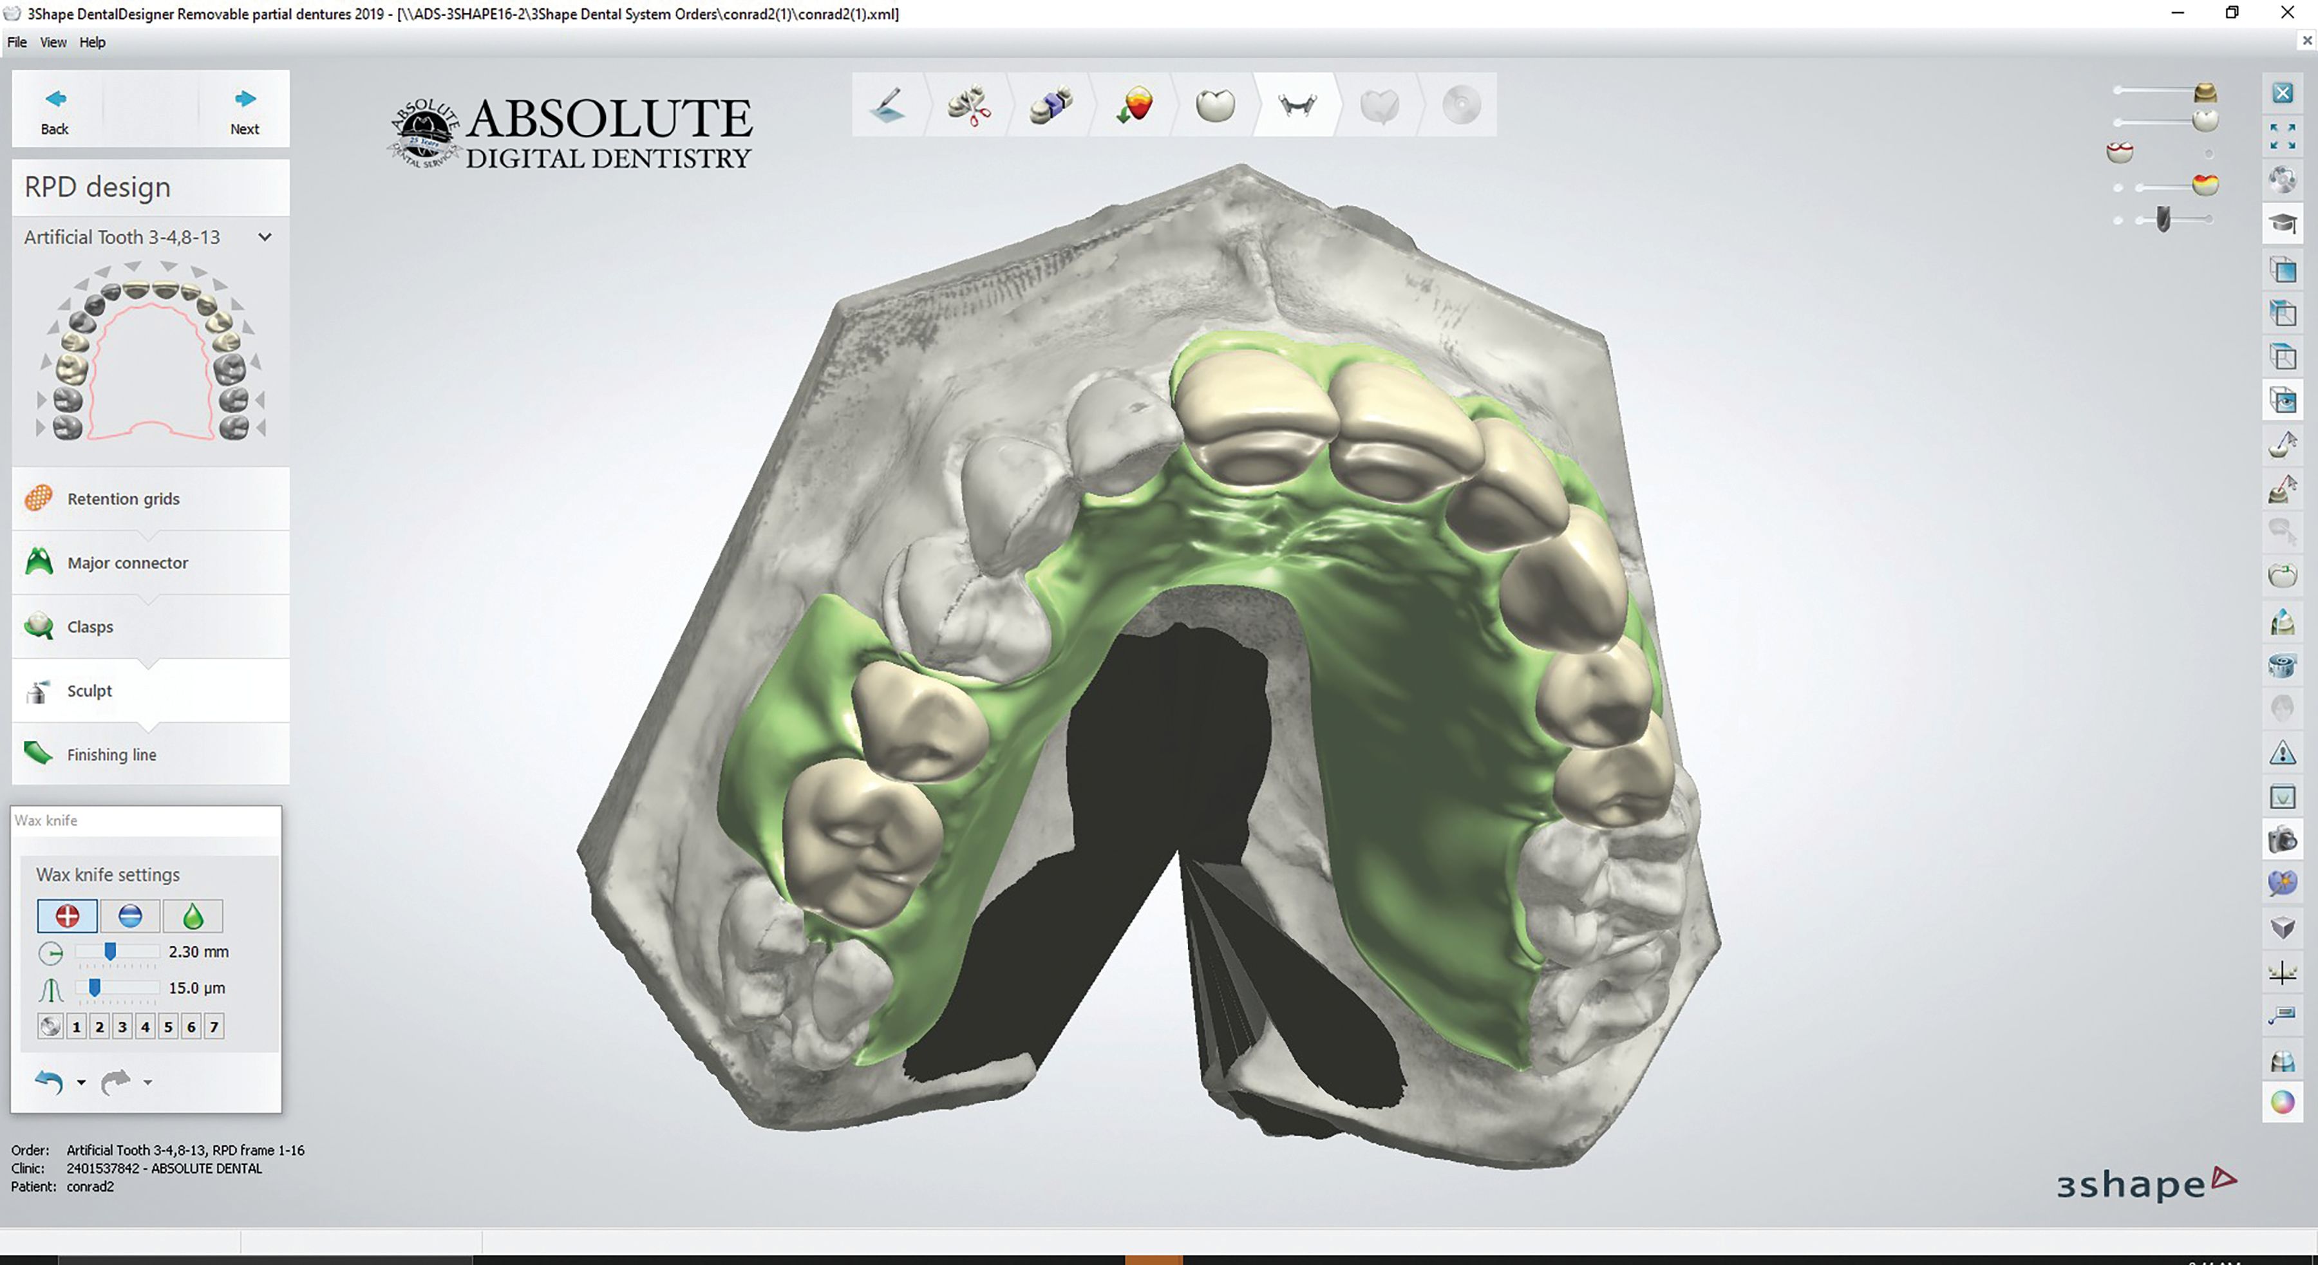Expand the Artificial Tooth 3-4,8-13 dropdown
This screenshot has height=1265, width=2318.
(x=265, y=238)
